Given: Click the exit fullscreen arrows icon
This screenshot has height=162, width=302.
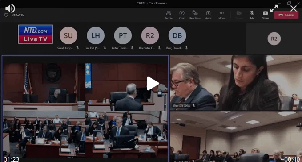Looking at the screenshot, I should tap(274, 8).
